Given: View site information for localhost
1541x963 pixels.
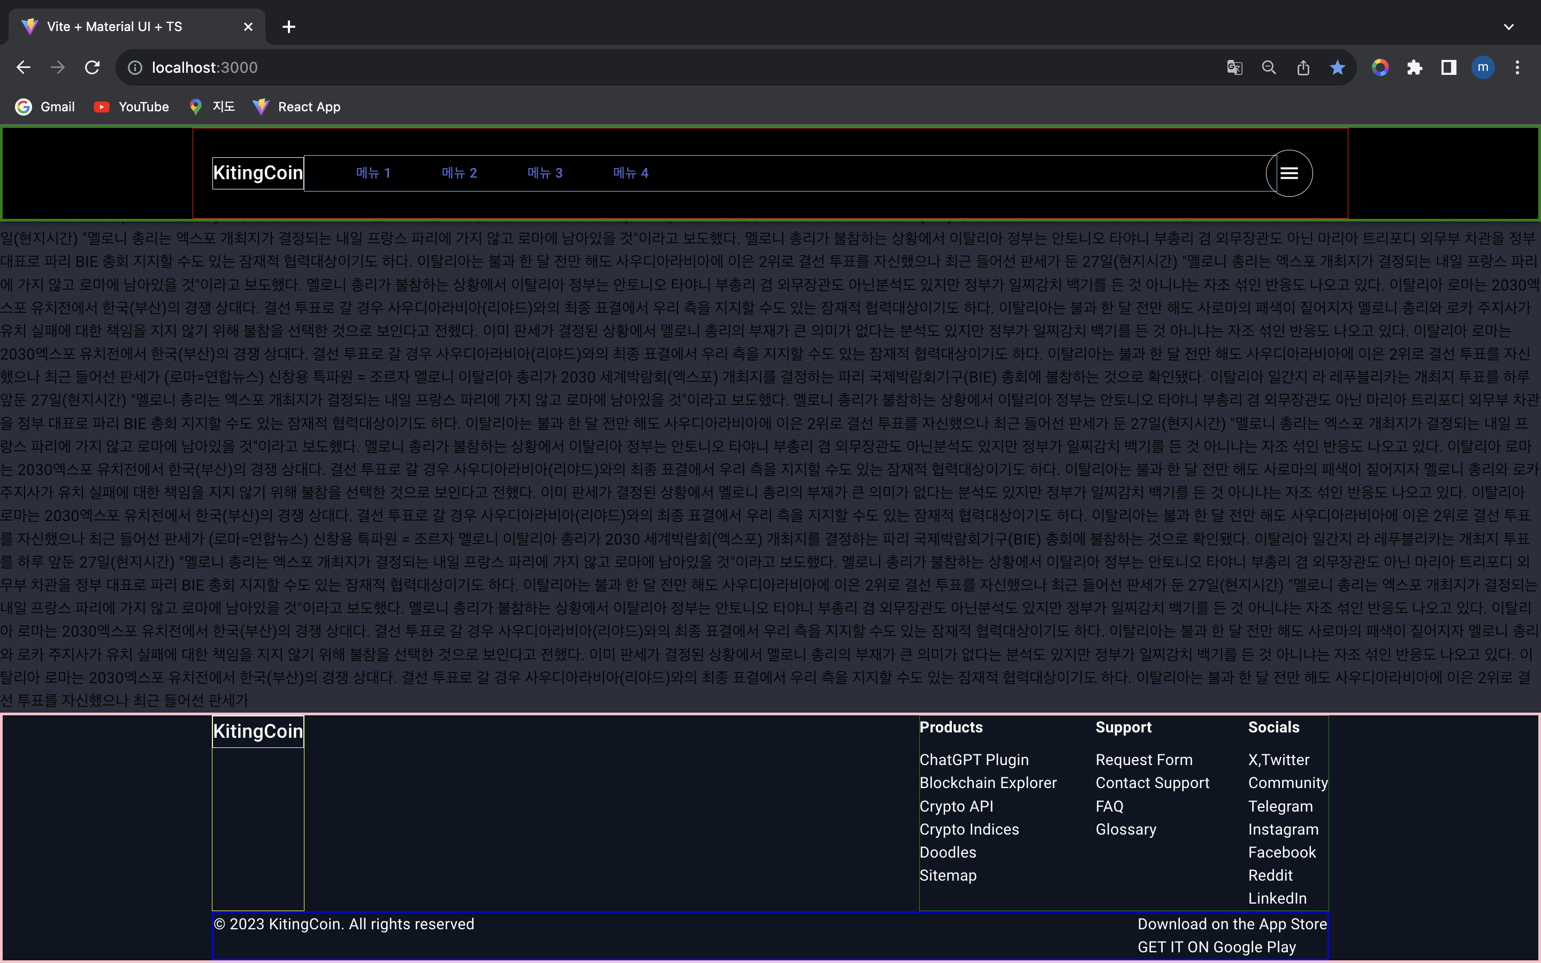Looking at the screenshot, I should click(x=135, y=67).
